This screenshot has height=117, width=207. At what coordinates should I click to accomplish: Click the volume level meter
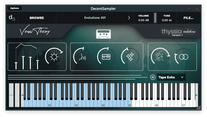tap(155, 18)
